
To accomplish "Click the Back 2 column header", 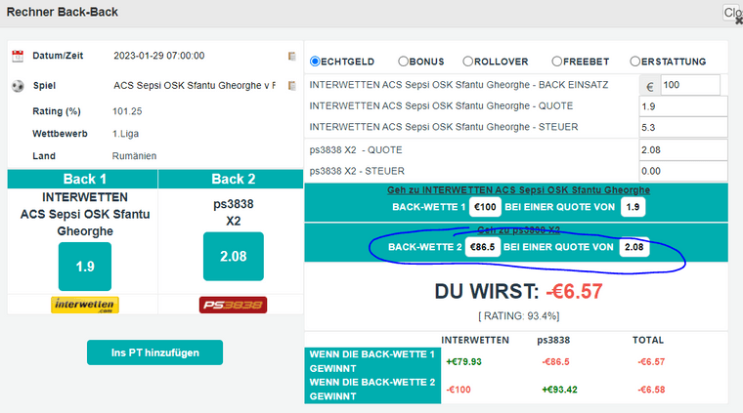I will tap(231, 179).
